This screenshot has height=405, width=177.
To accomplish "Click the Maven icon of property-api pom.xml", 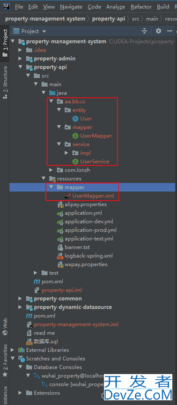I will (x=37, y=282).
